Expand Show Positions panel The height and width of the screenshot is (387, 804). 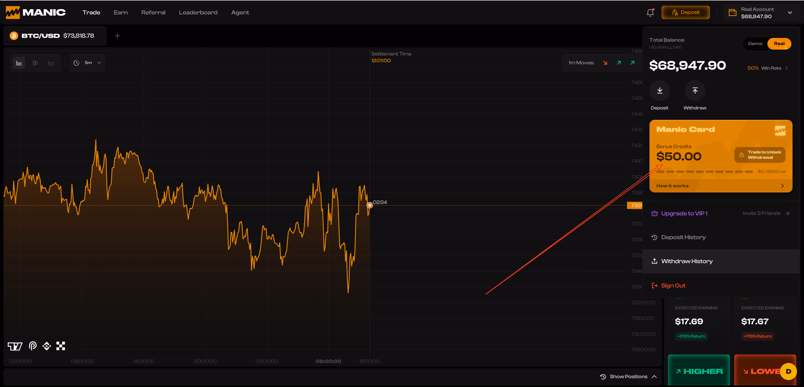(629, 376)
